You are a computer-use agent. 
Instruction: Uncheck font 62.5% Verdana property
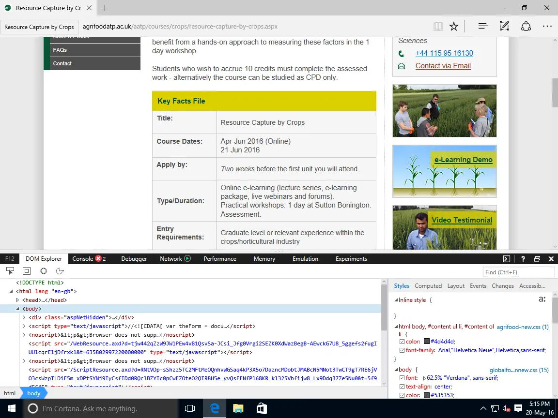pyautogui.click(x=402, y=378)
